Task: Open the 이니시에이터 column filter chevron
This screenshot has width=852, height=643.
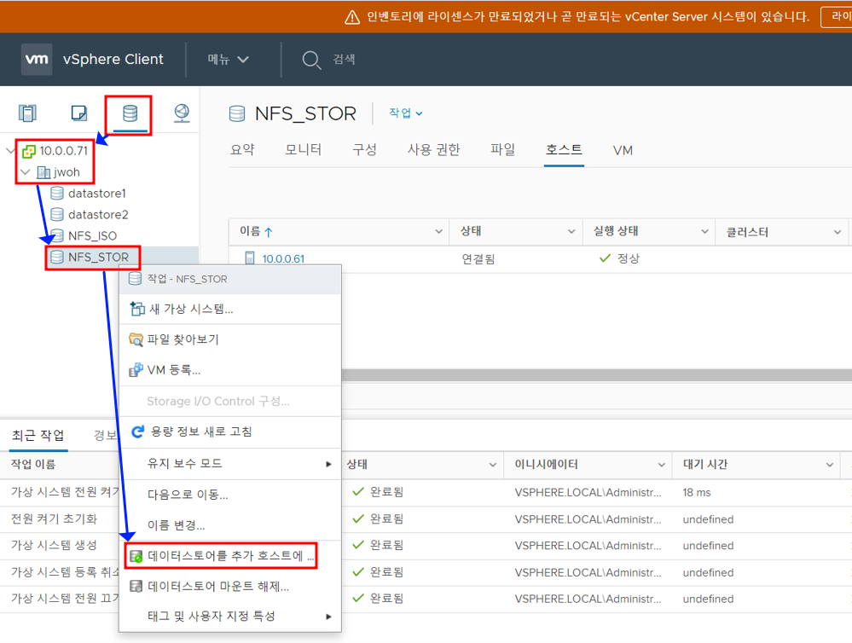Action: 661,465
